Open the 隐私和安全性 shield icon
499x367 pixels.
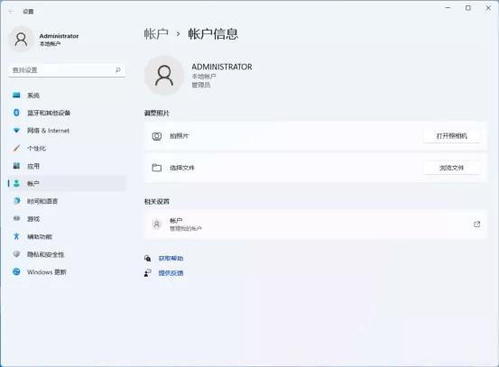(x=16, y=254)
